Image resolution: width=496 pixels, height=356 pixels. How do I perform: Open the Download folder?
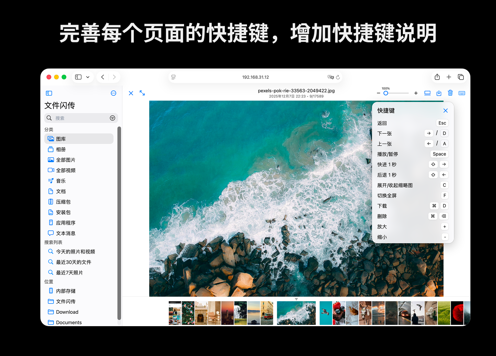click(67, 312)
